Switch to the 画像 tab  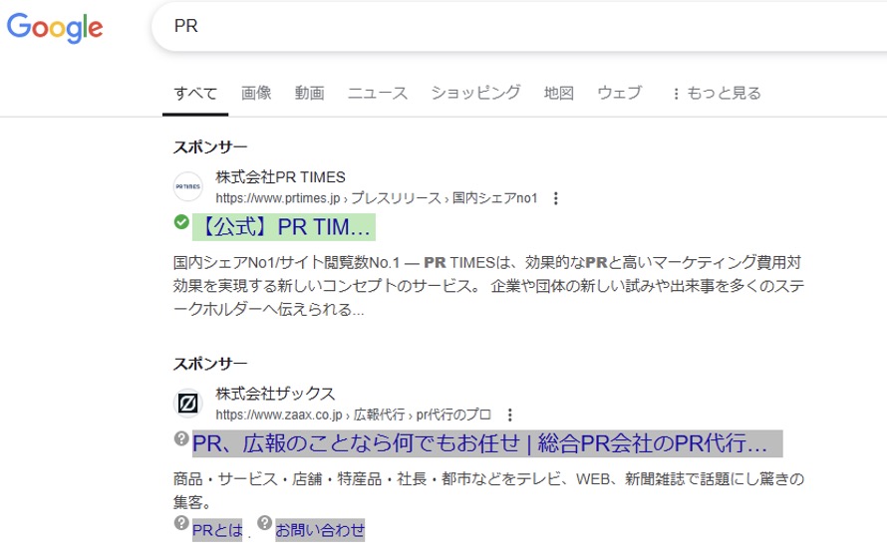point(256,93)
